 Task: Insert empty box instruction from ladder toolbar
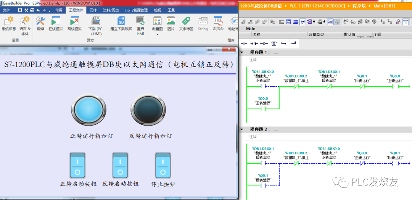pos(274,44)
